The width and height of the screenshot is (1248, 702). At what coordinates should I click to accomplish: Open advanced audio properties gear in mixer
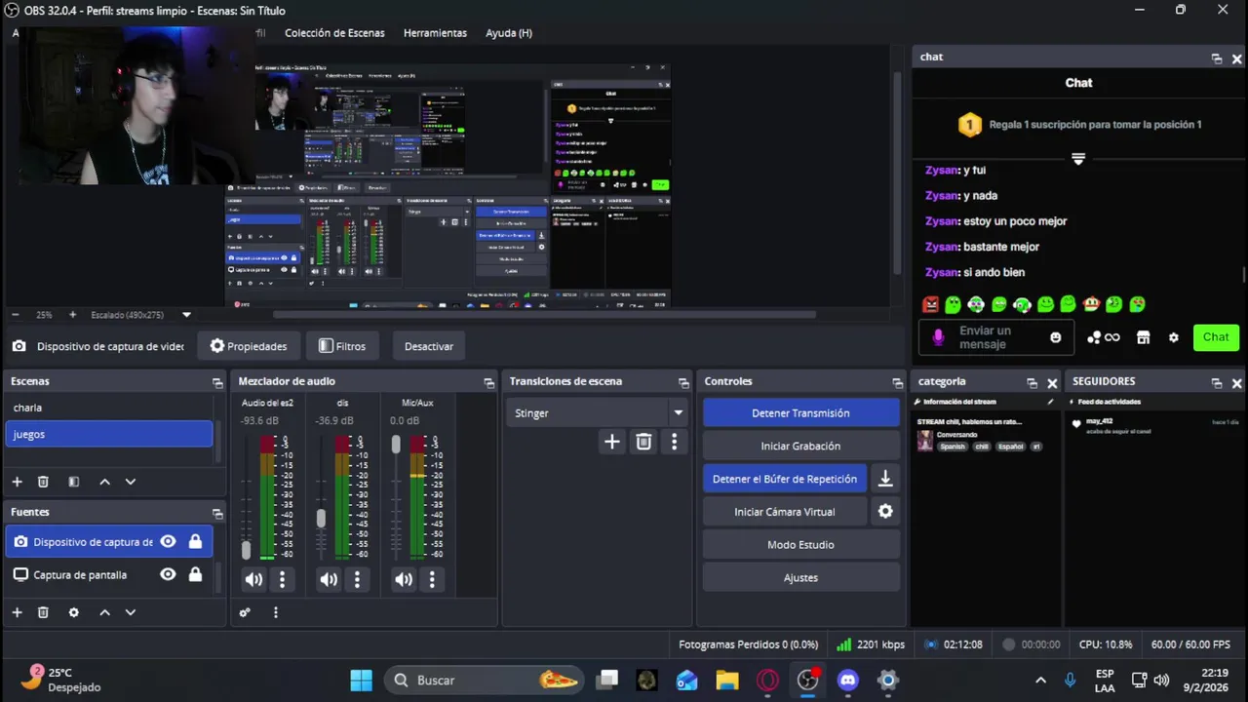[245, 612]
